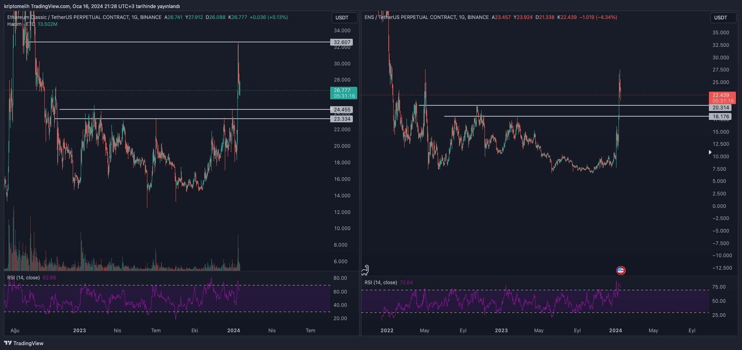Viewport: 742px width, 350px height.
Task: Click the RSI value 62.68
Action: click(49, 278)
